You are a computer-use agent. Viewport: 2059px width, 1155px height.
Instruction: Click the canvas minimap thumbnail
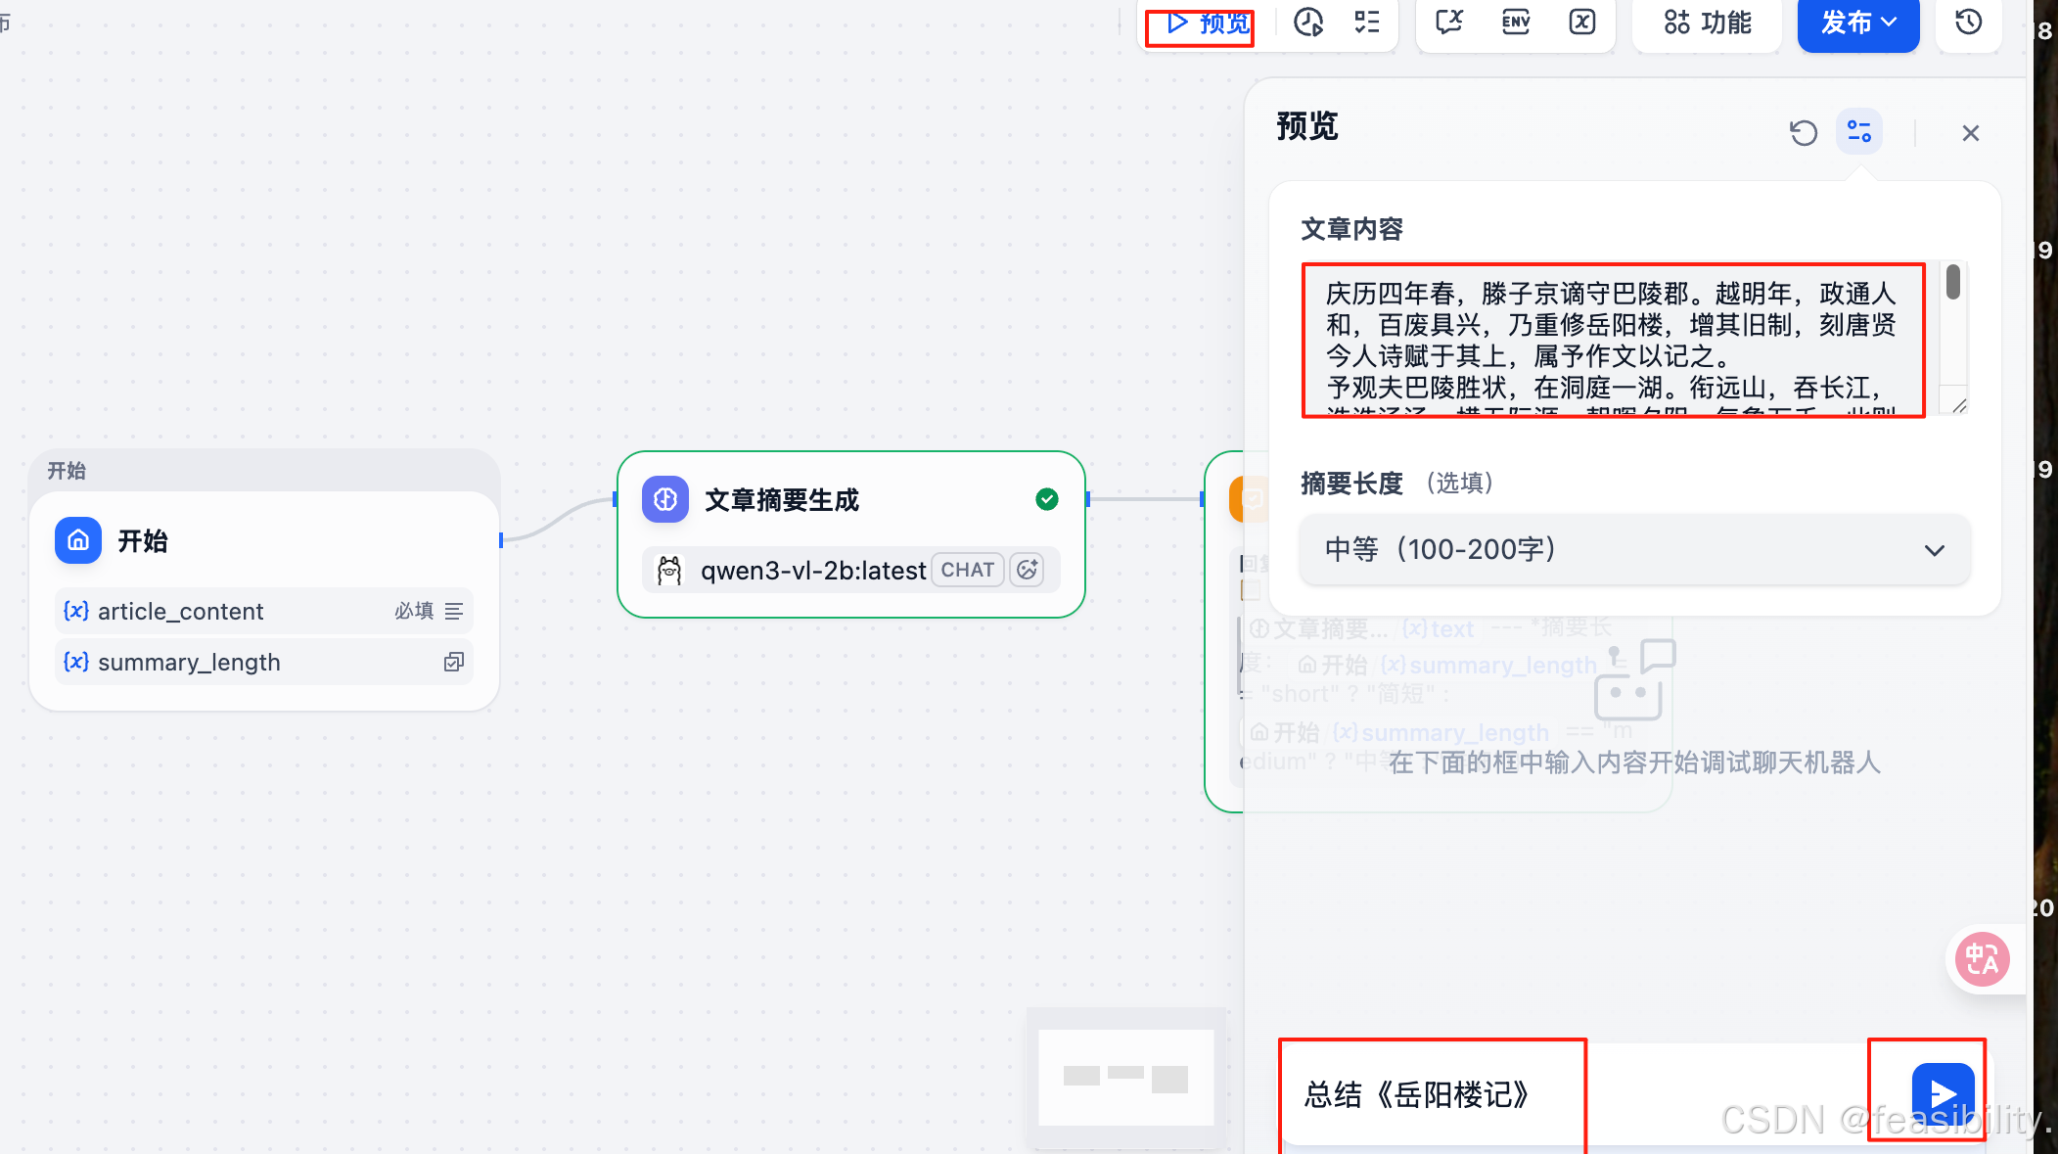pos(1125,1077)
